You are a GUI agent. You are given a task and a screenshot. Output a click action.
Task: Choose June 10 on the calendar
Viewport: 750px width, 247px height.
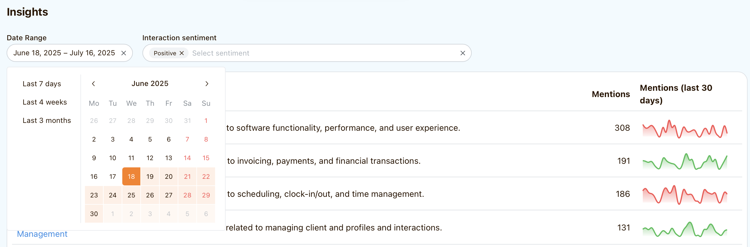(113, 158)
